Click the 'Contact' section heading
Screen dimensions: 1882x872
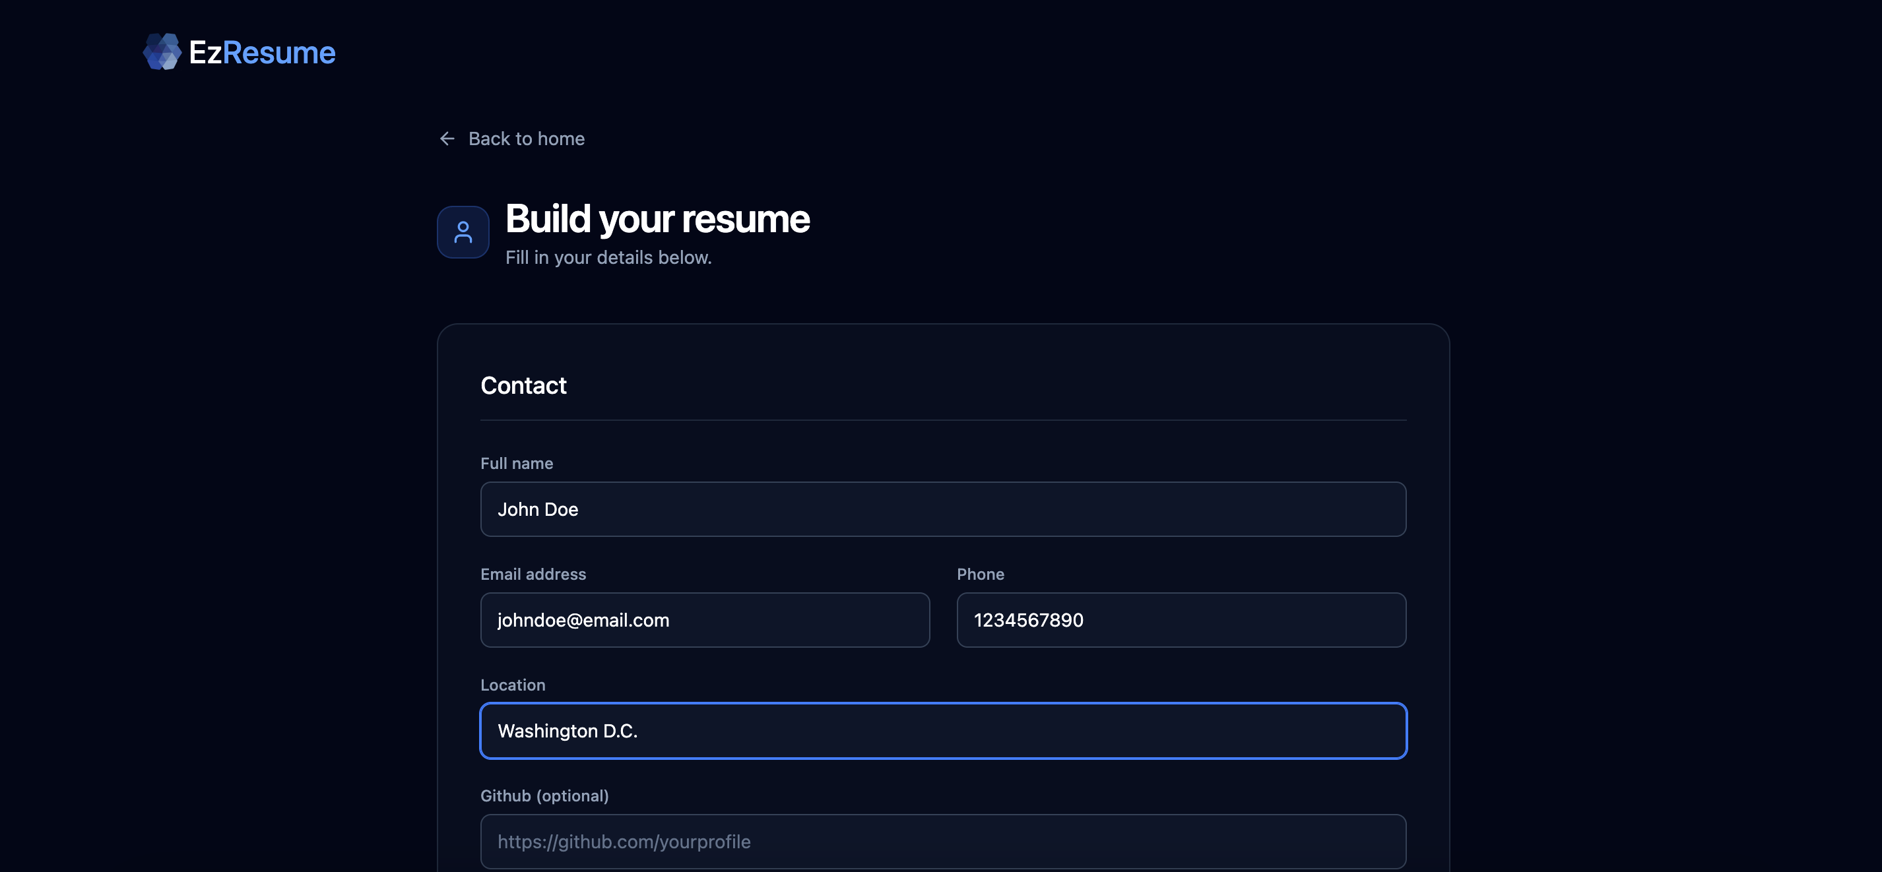523,386
